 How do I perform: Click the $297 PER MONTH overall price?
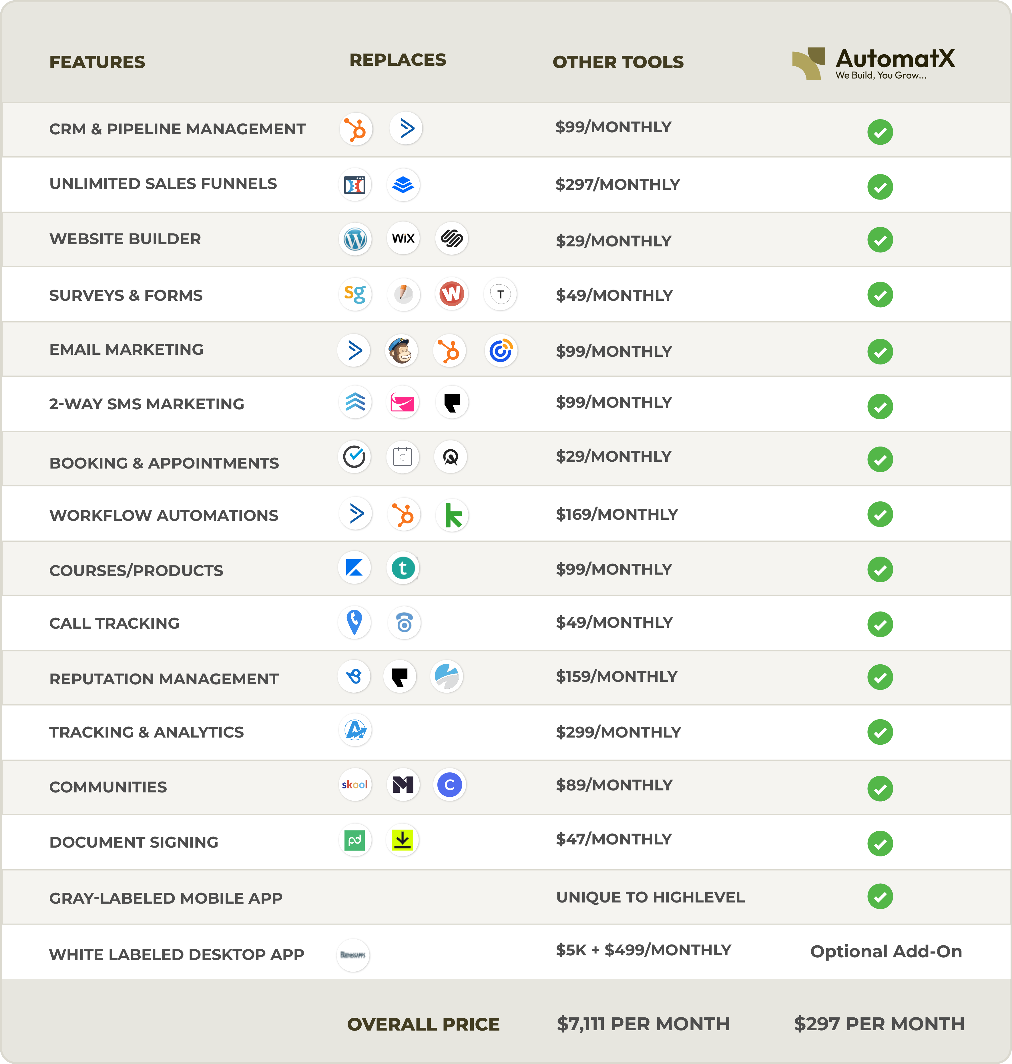[x=879, y=1023]
